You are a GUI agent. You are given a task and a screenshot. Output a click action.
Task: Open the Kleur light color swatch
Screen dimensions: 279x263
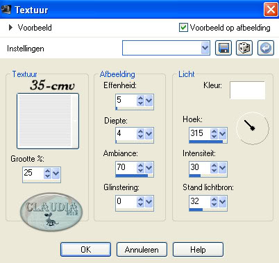(247, 90)
